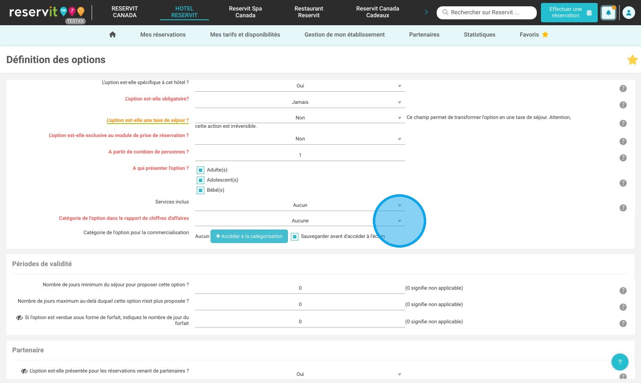Focus the 'A partir de combien de personnes' field

coord(300,155)
